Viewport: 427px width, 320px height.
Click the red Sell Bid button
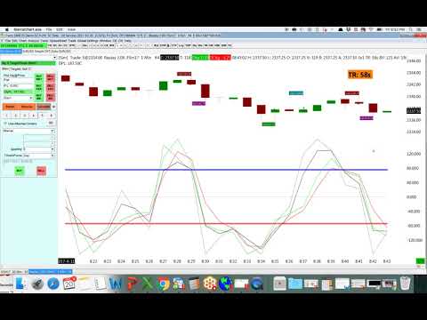pos(51,98)
